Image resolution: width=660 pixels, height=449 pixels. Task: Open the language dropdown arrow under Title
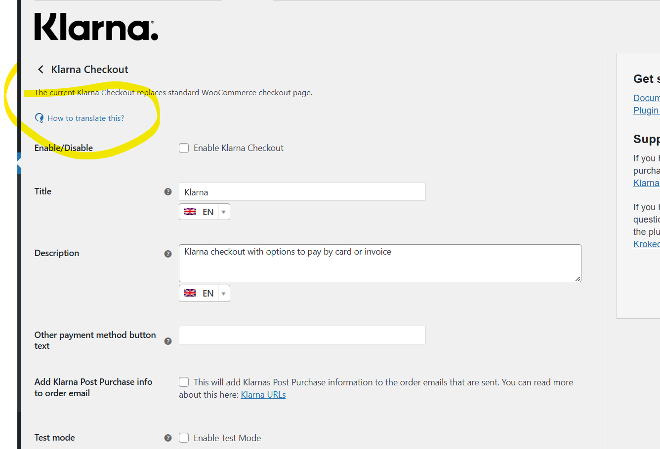[x=224, y=212]
